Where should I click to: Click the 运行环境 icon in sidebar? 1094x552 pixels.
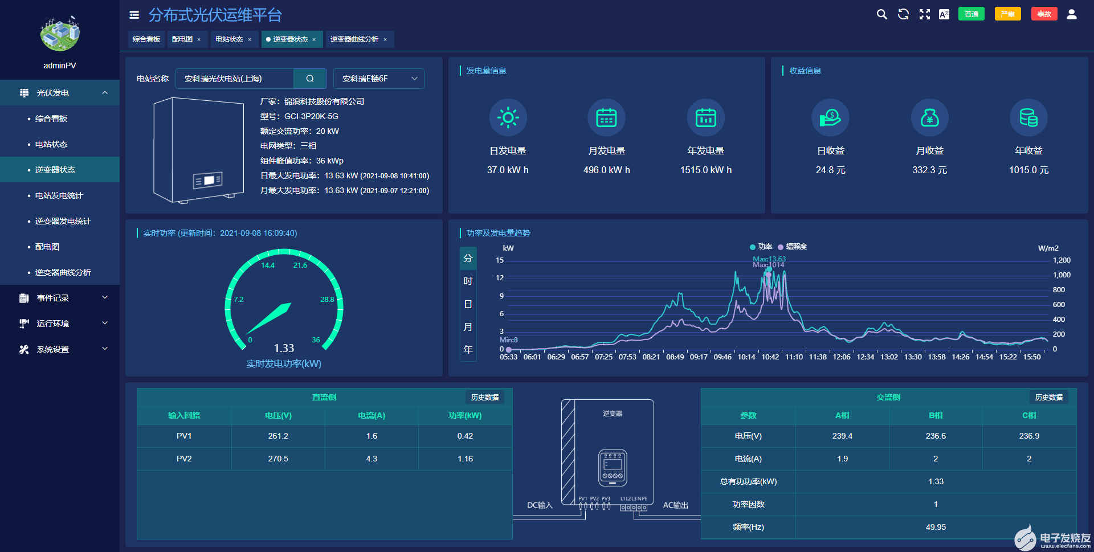pos(24,324)
